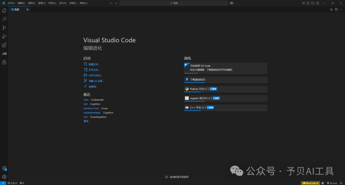This screenshot has height=185, width=345.
Task: Click the 更多... link under recent
Action: coord(87,121)
